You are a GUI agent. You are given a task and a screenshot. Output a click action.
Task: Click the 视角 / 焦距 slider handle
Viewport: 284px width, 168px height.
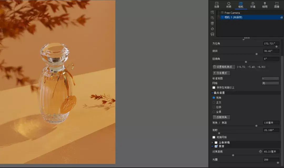pyautogui.click(x=256, y=126)
